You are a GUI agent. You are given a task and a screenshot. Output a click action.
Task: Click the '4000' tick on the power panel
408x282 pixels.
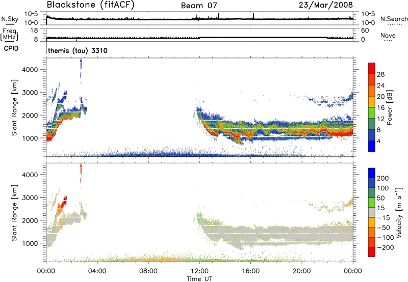tap(30, 70)
